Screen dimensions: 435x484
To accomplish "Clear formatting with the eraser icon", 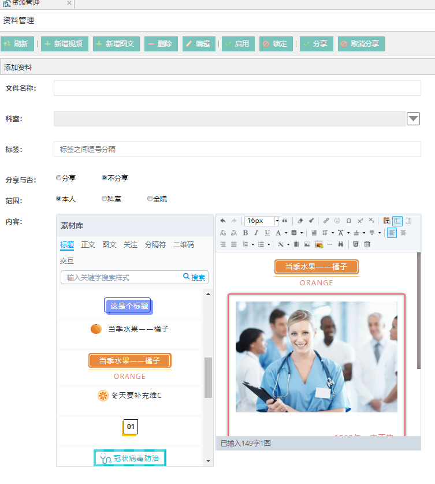I will tap(300, 221).
